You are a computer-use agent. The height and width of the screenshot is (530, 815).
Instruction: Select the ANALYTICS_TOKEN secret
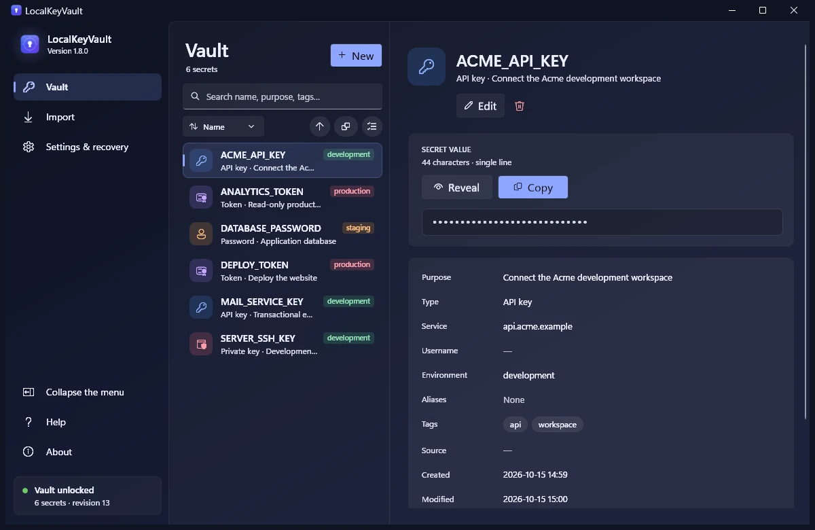click(x=283, y=197)
